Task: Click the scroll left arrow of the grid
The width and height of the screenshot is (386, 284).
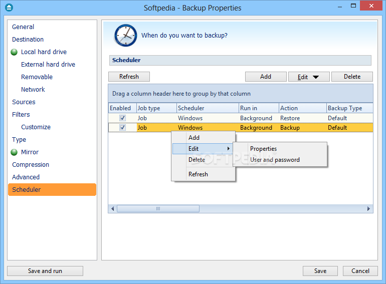Action: click(x=112, y=209)
